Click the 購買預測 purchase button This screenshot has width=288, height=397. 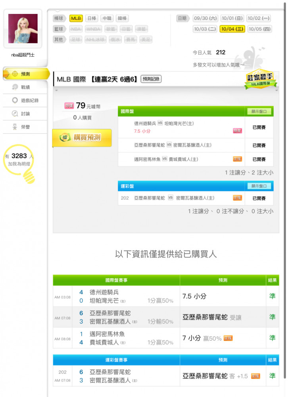(82, 137)
